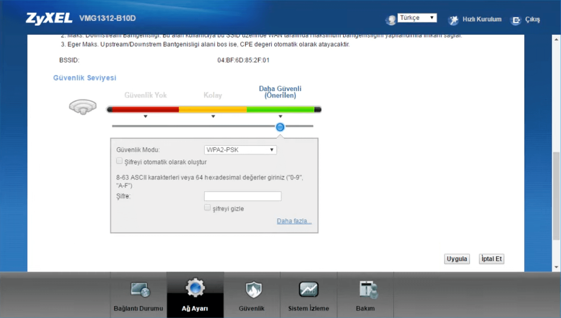
Task: Click the Şifre password input field
Action: click(242, 196)
